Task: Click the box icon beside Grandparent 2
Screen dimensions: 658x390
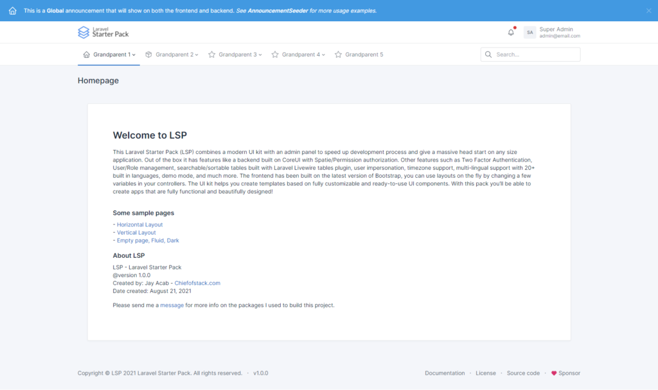Action: (148, 55)
